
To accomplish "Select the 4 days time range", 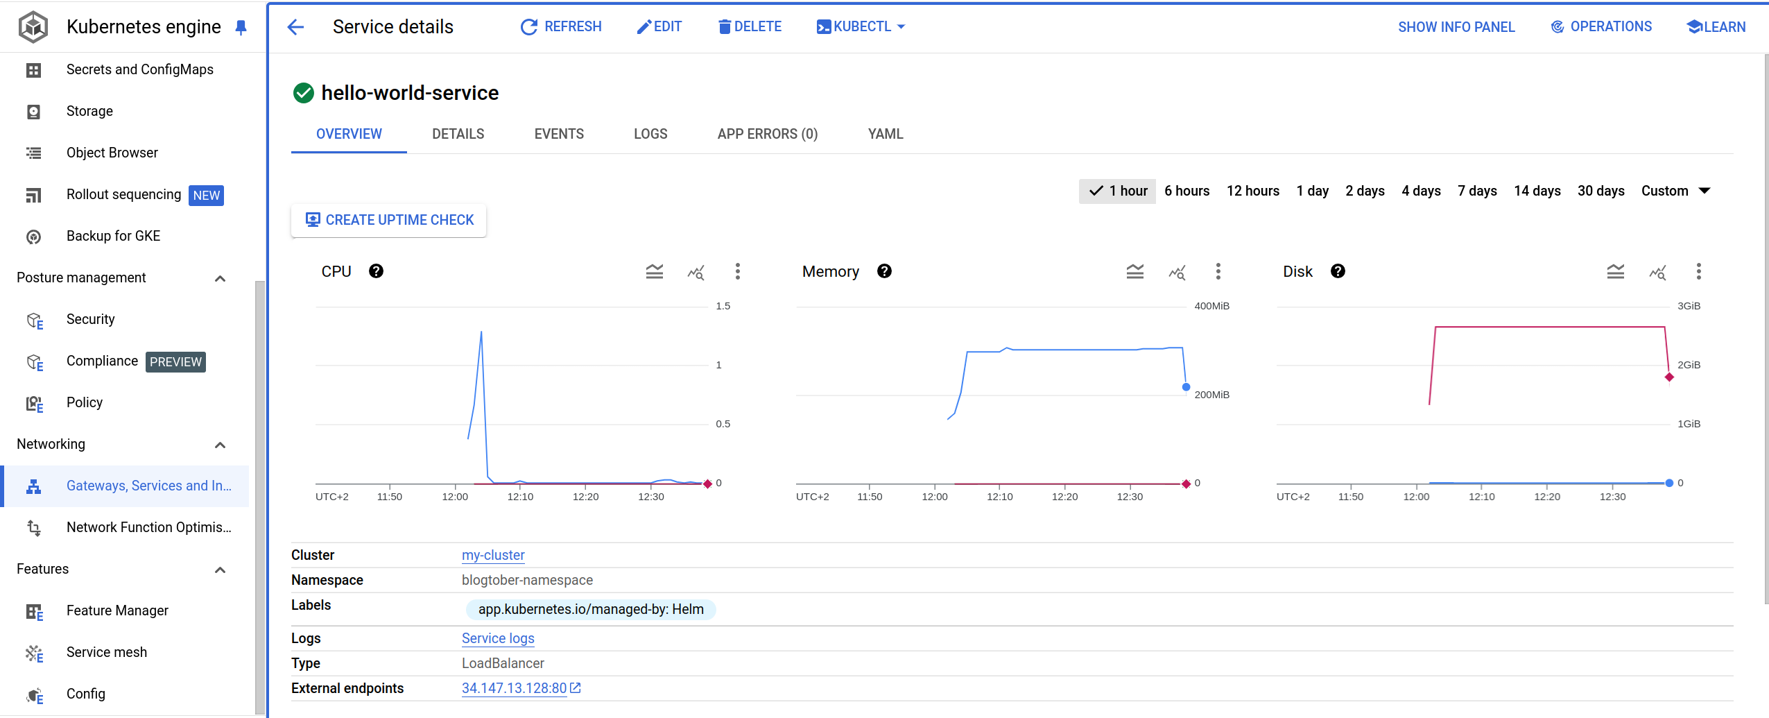I will [x=1421, y=191].
